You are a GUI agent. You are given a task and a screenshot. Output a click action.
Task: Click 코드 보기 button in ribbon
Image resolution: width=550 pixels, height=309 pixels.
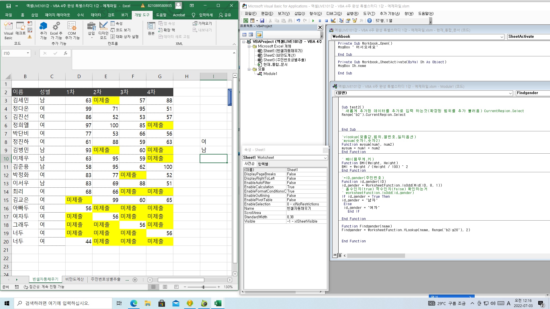[x=120, y=30]
